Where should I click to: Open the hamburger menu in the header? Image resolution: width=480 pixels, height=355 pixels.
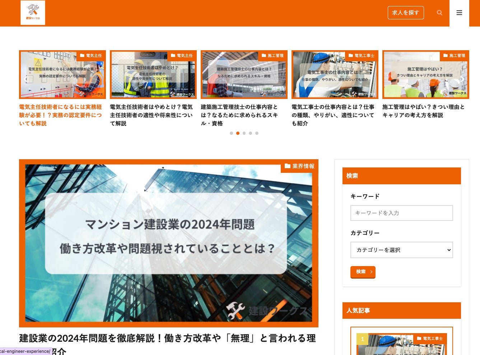[x=459, y=13]
